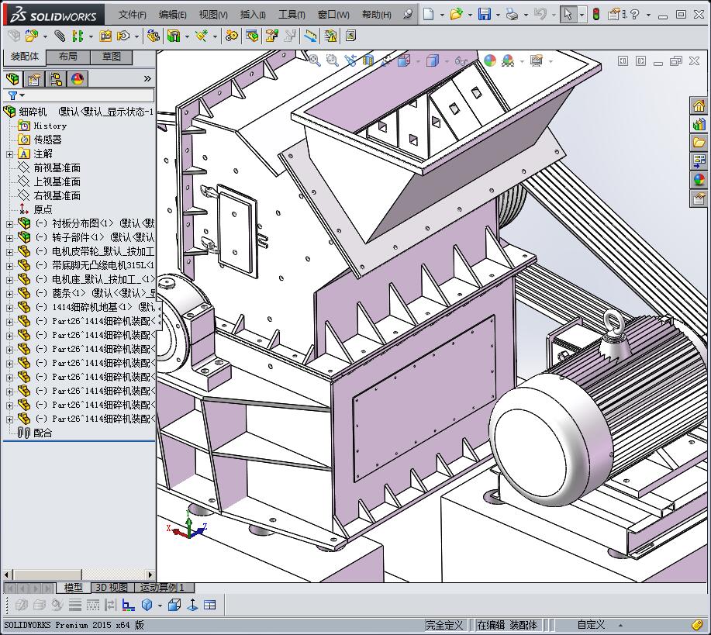Image resolution: width=711 pixels, height=635 pixels.
Task: Toggle the select cursor tool
Action: click(x=568, y=14)
